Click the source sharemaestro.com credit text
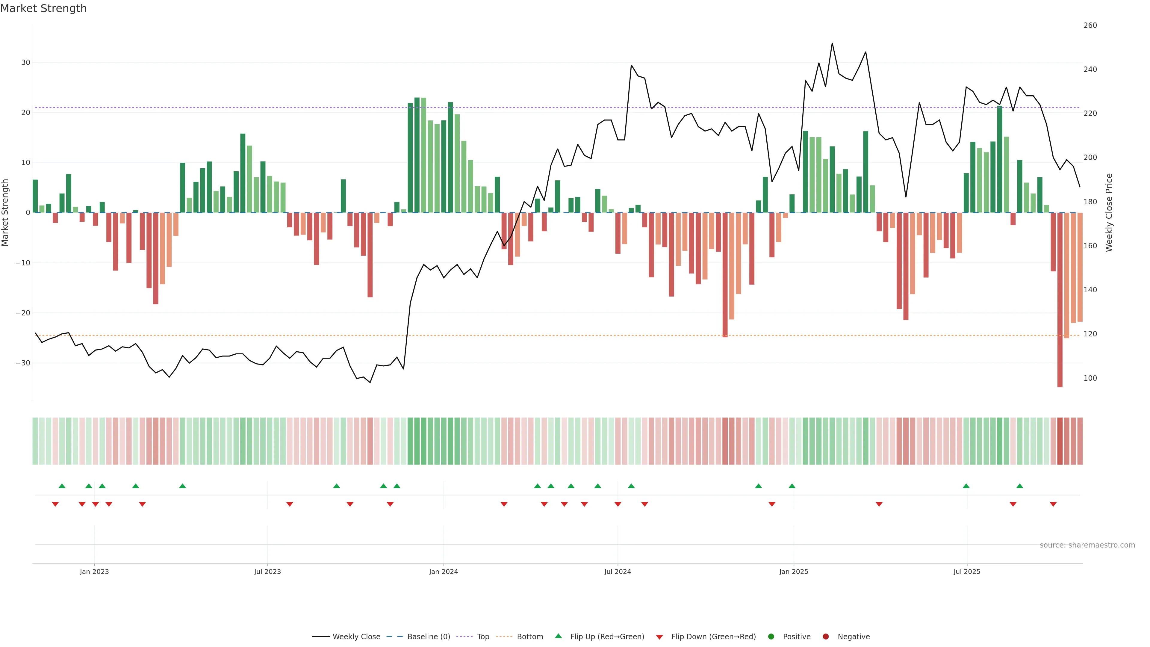The height and width of the screenshot is (647, 1150). 1087,545
